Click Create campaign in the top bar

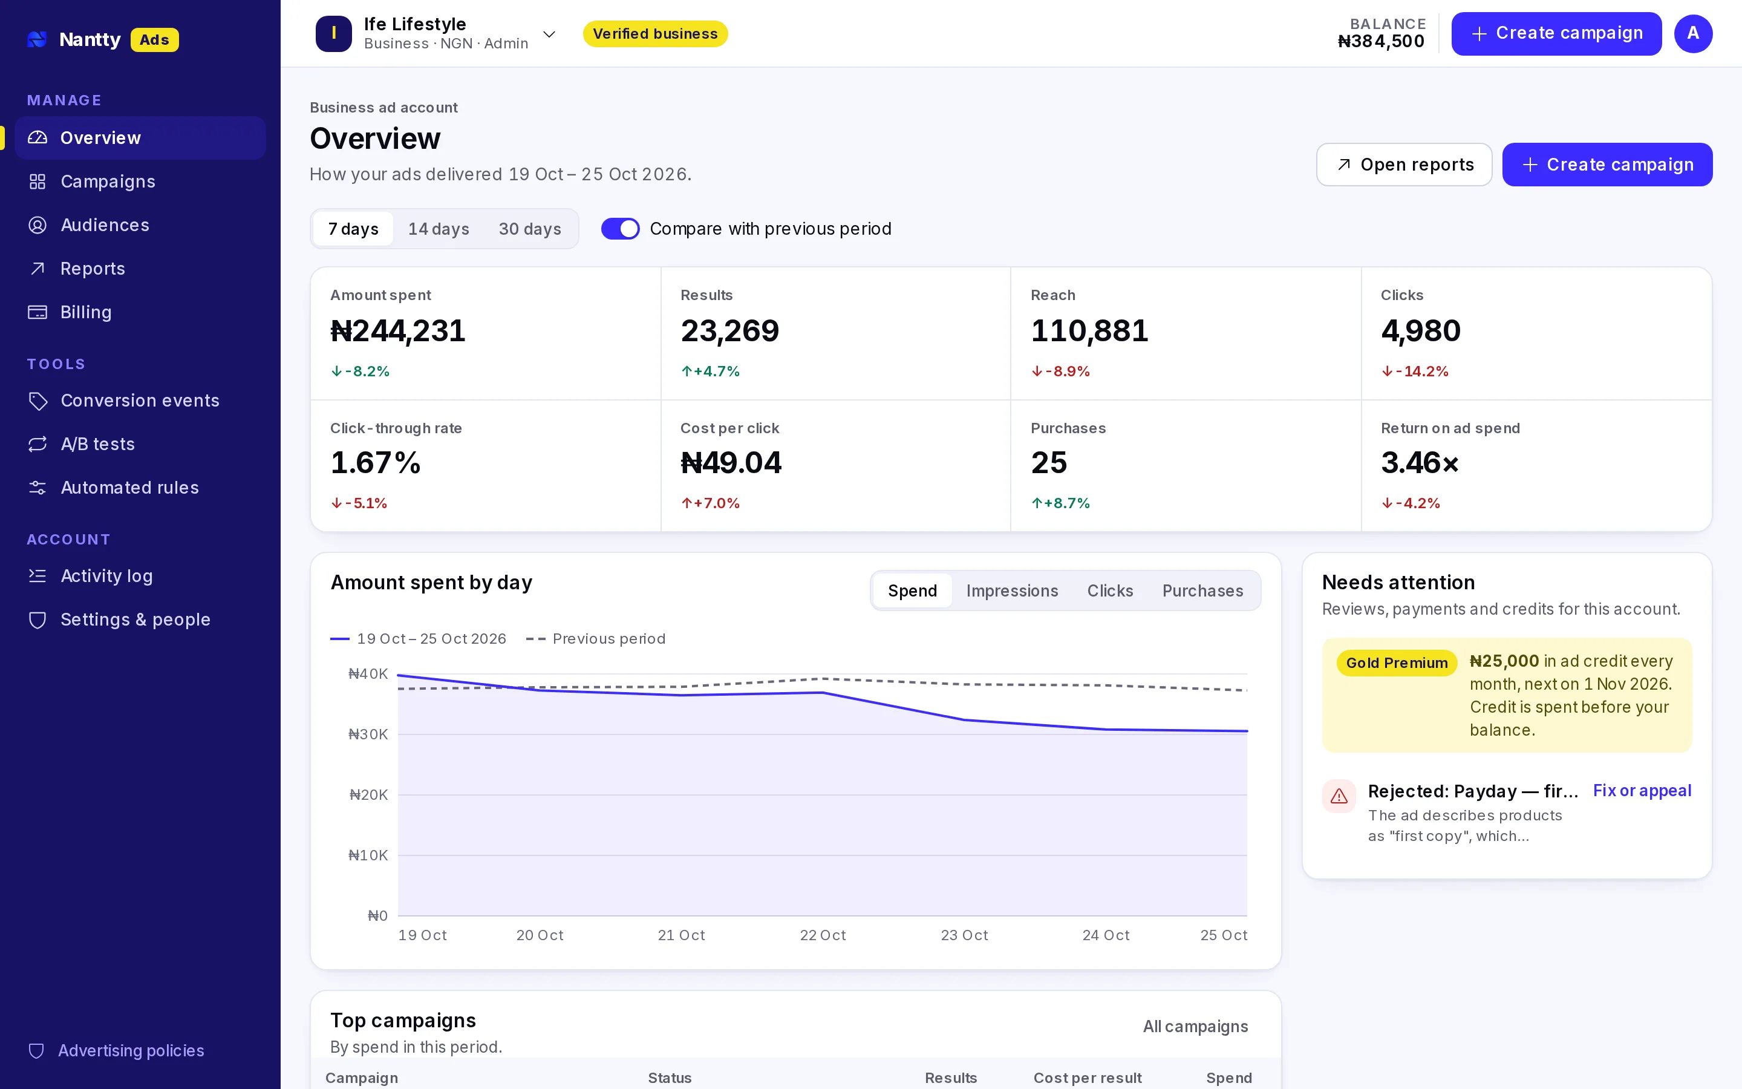point(1556,33)
